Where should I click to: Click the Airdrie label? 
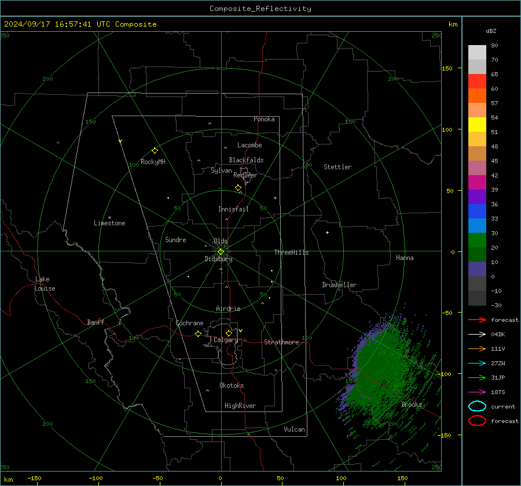coord(228,309)
